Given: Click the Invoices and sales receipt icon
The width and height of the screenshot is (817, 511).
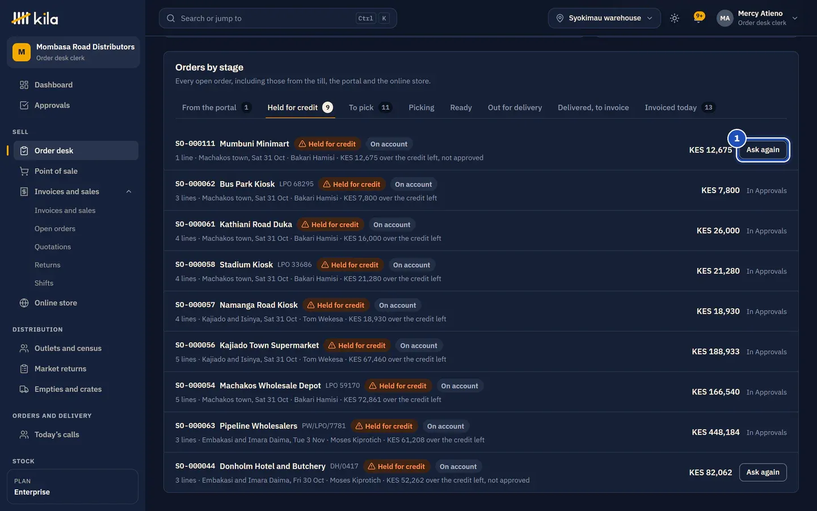Looking at the screenshot, I should point(24,192).
